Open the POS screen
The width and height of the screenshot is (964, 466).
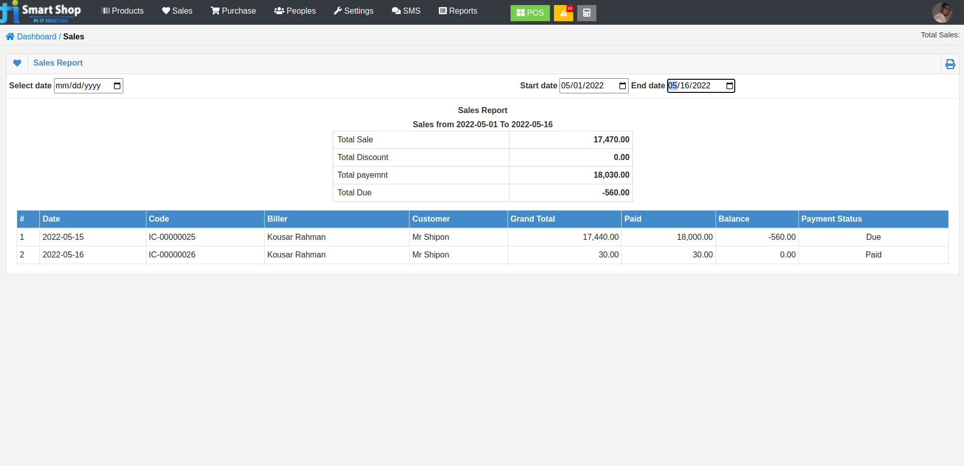point(530,13)
